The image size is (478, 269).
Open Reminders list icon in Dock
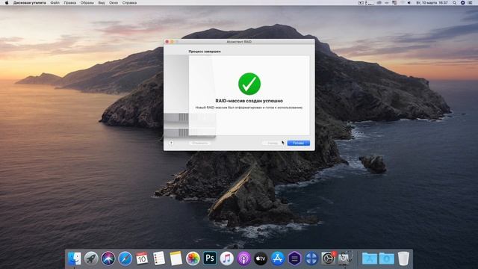[x=159, y=259]
